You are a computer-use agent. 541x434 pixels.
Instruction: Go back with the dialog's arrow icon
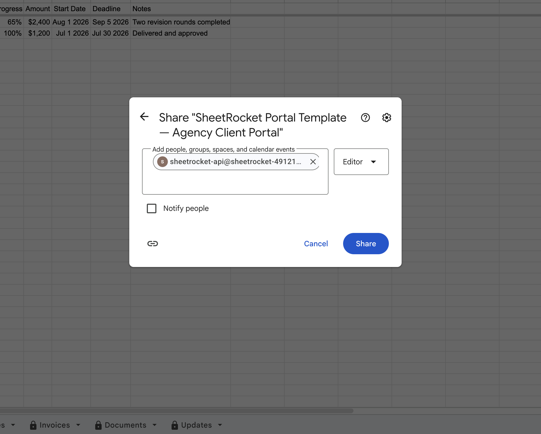click(x=144, y=116)
